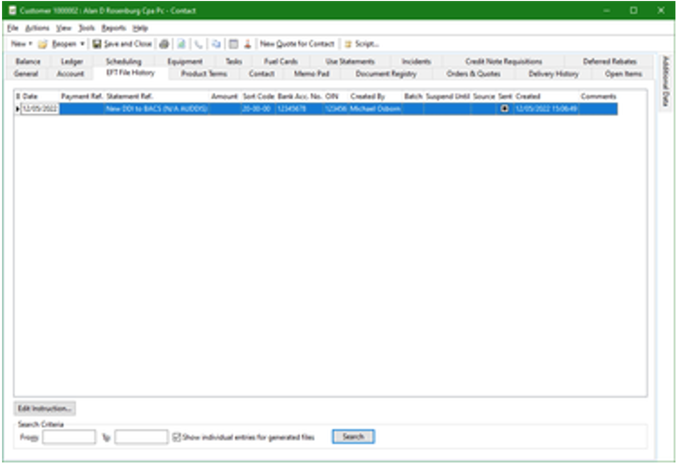This screenshot has width=678, height=465.
Task: Expand the Reopen dropdown arrow
Action: [82, 44]
